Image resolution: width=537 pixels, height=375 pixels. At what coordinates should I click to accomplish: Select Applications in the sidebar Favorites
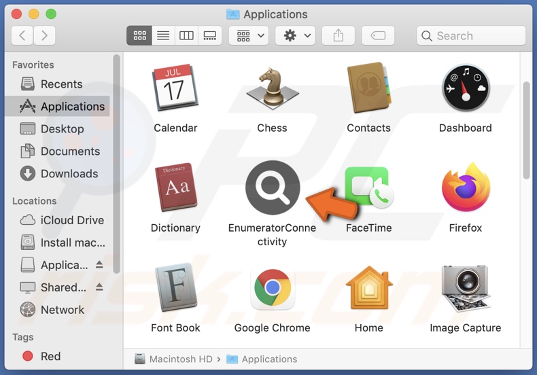coord(57,107)
